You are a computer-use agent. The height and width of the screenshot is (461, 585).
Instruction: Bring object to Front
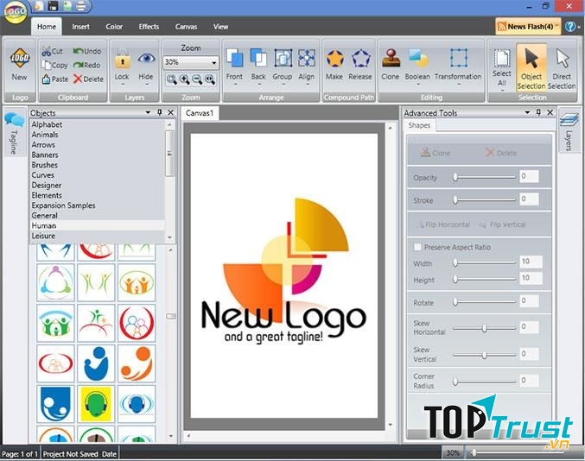(234, 66)
